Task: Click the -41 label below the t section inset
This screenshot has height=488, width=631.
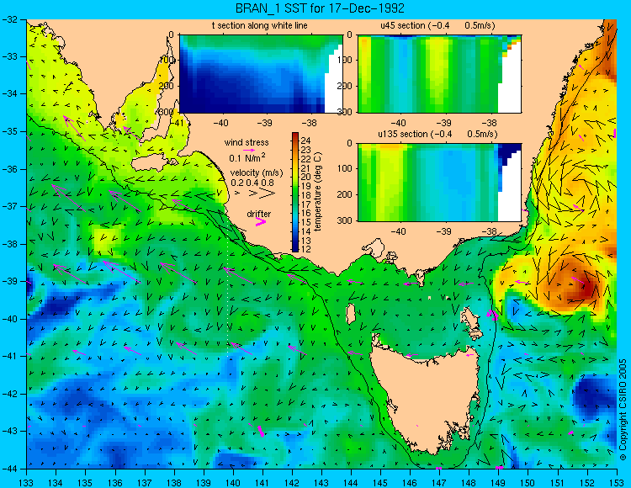Action: [x=176, y=122]
